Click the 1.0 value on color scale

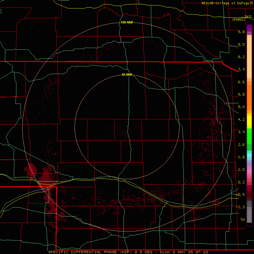[241, 170]
